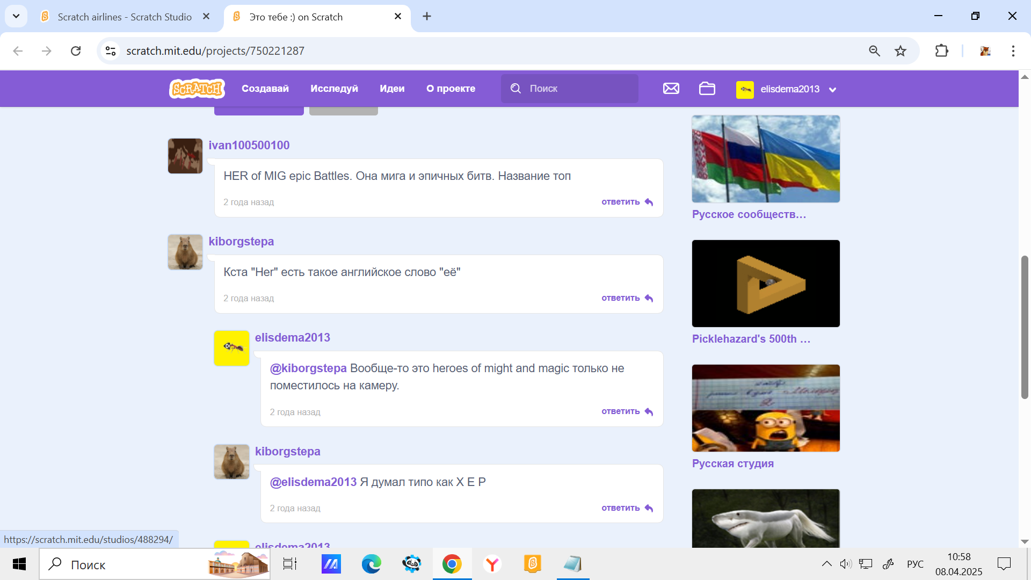Open the Picklehazard's 500th studio thumbnail
Image resolution: width=1031 pixels, height=580 pixels.
coord(765,284)
